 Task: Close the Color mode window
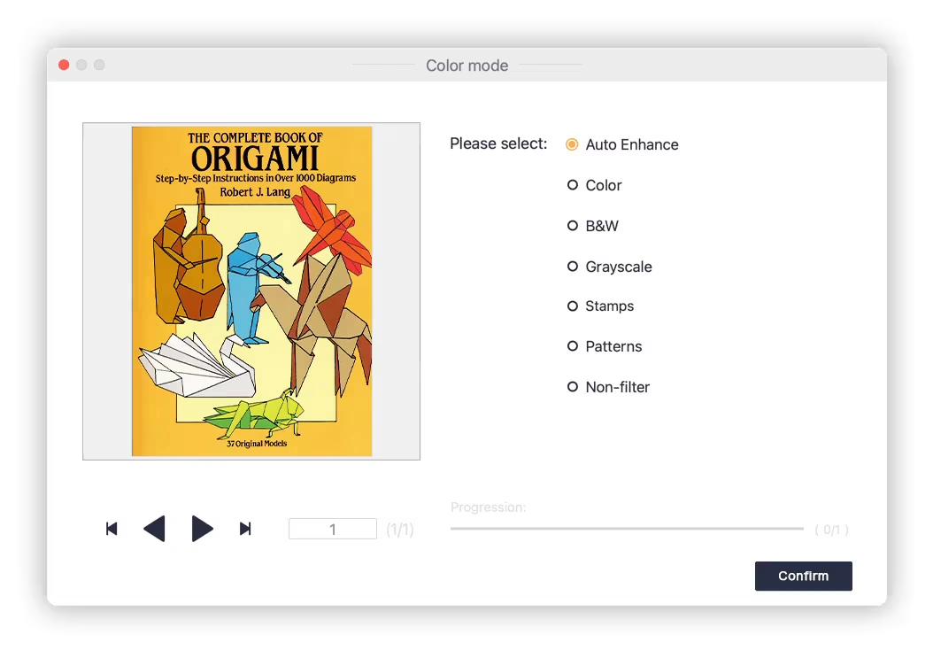coord(64,65)
